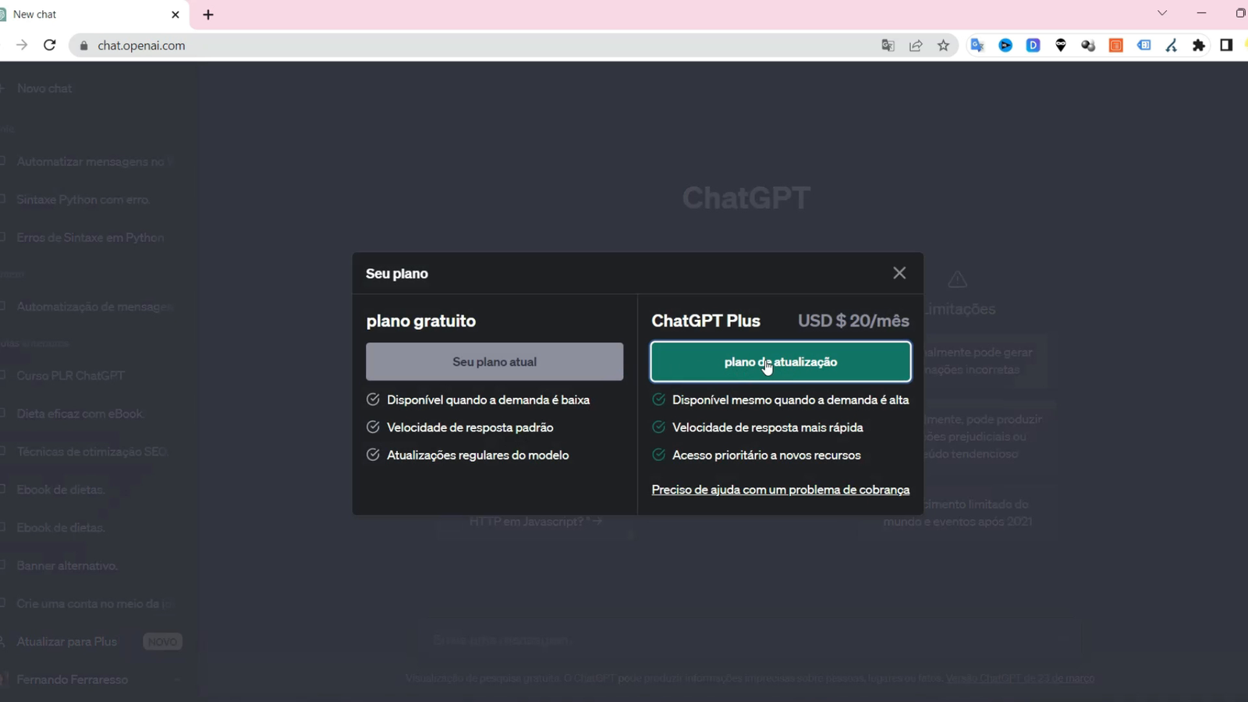Click the plano de atualização button
This screenshot has height=702, width=1248.
(781, 362)
